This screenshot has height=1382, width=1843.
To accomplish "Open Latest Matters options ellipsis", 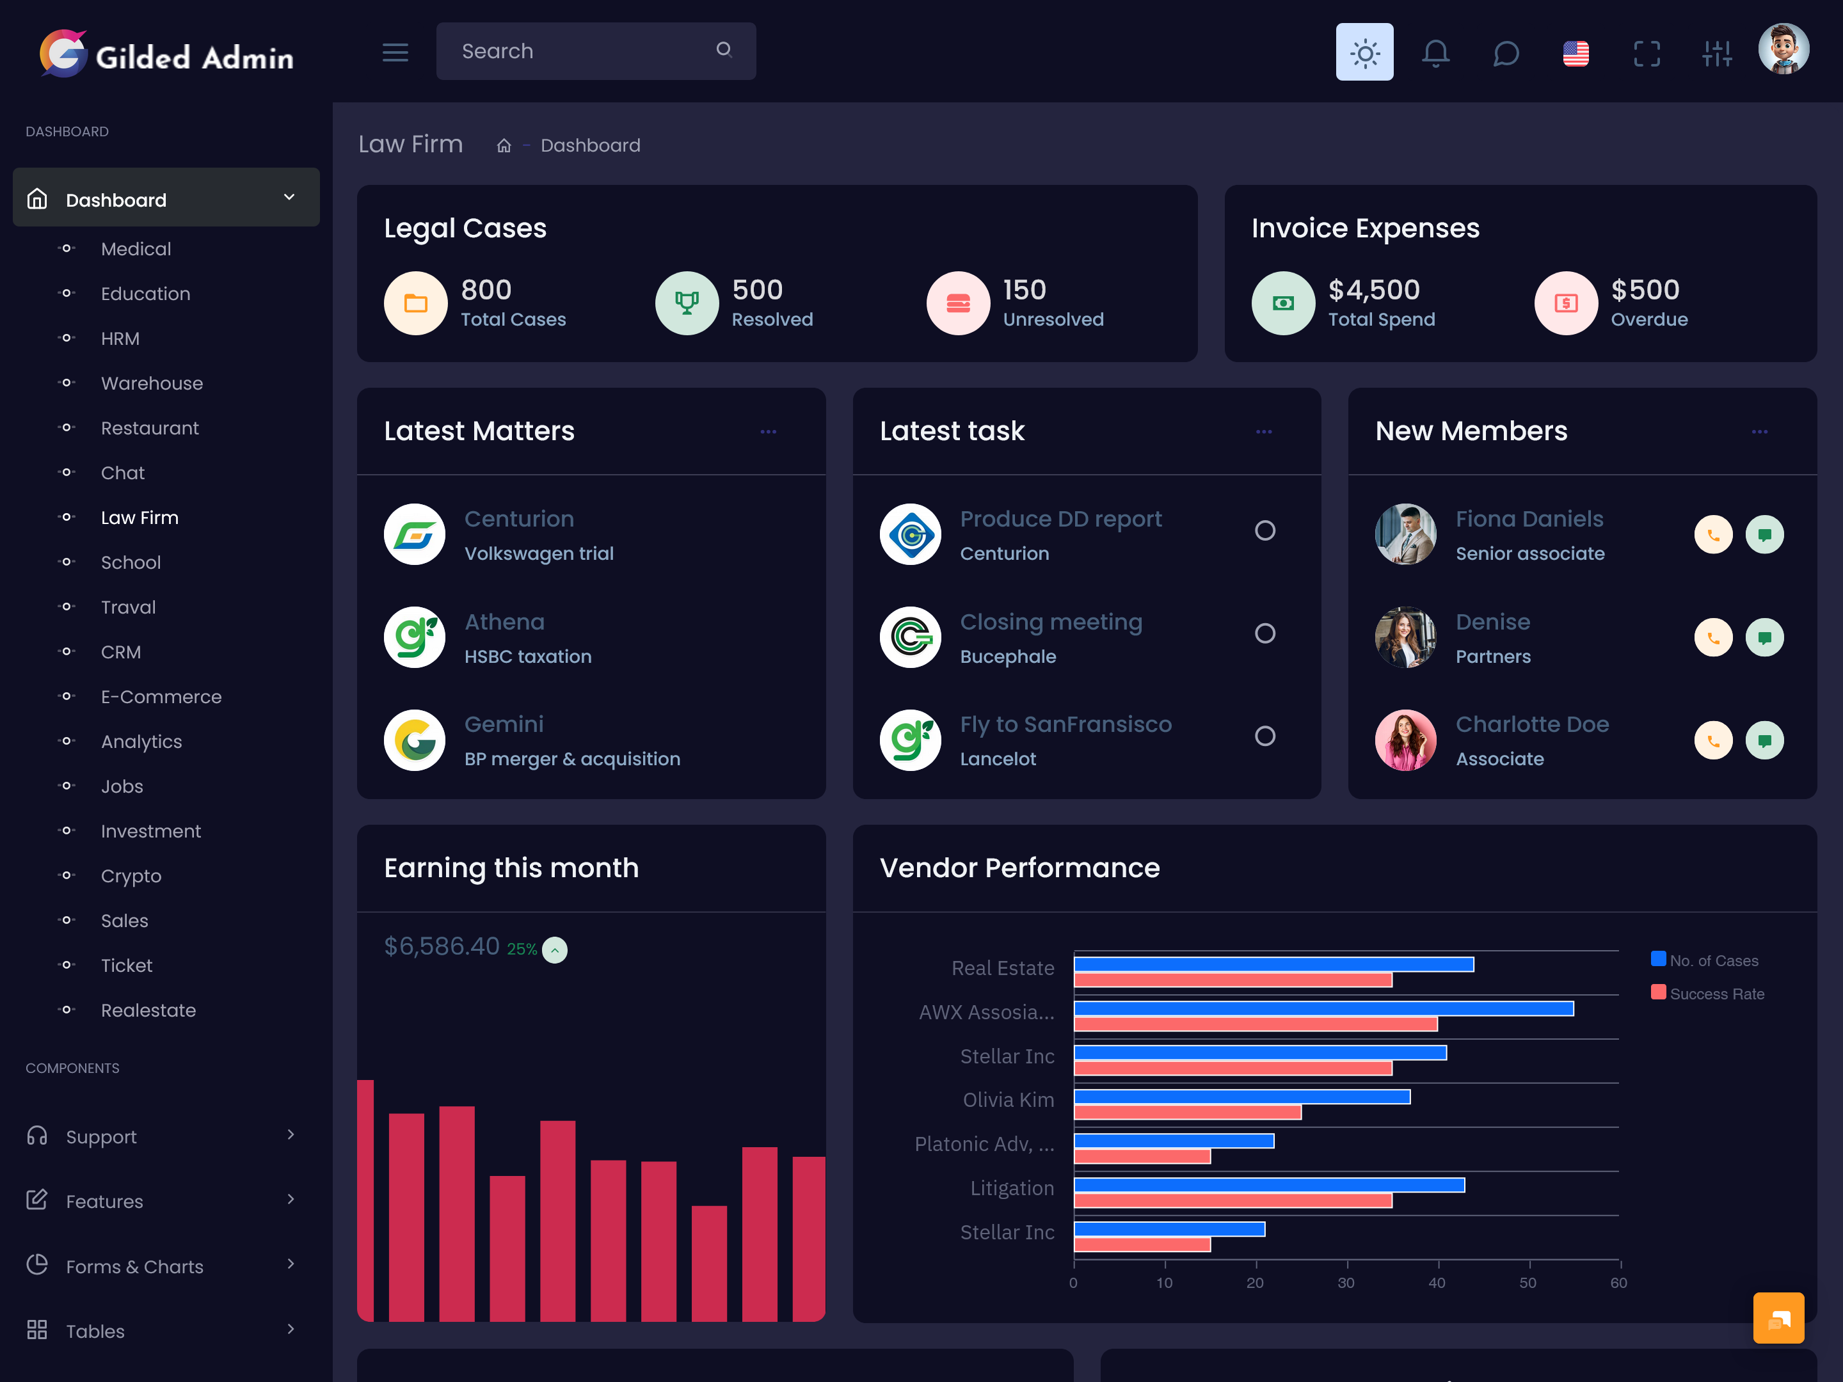I will (768, 431).
